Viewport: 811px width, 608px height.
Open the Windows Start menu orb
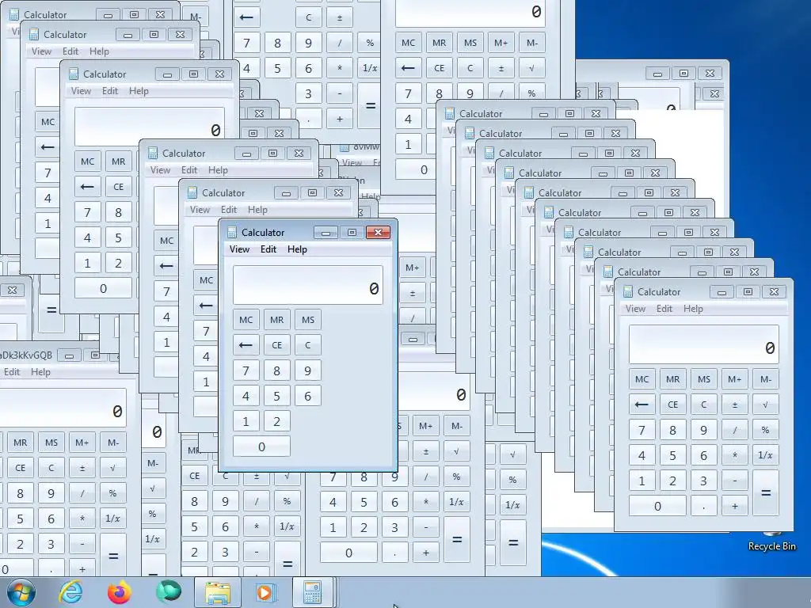[21, 592]
